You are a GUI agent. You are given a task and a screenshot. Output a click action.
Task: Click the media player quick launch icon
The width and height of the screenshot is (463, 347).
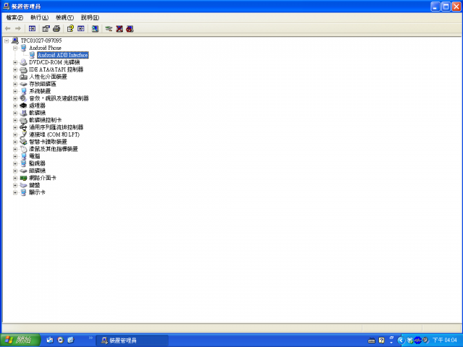pyautogui.click(x=61, y=340)
